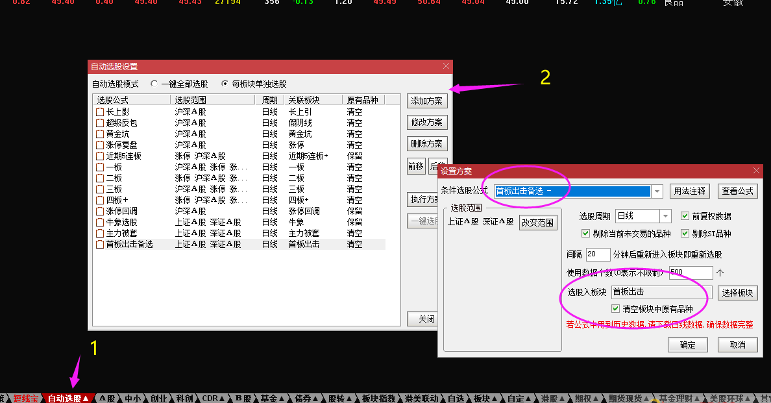Expand 港股 tab menu
This screenshot has width=771, height=403.
click(561, 398)
